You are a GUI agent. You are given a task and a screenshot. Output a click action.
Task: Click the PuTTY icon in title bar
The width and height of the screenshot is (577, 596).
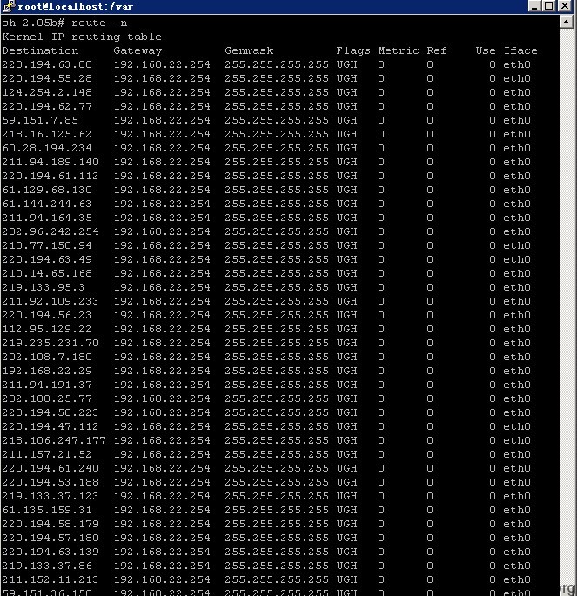click(x=9, y=6)
